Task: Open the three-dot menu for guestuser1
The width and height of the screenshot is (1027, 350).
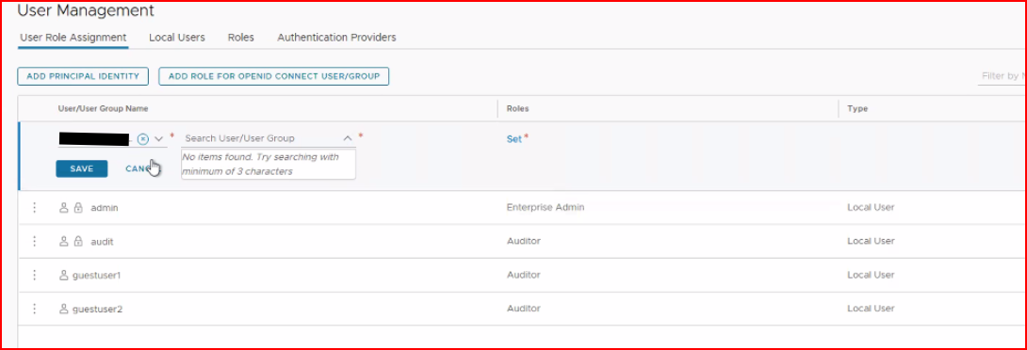Action: [35, 276]
